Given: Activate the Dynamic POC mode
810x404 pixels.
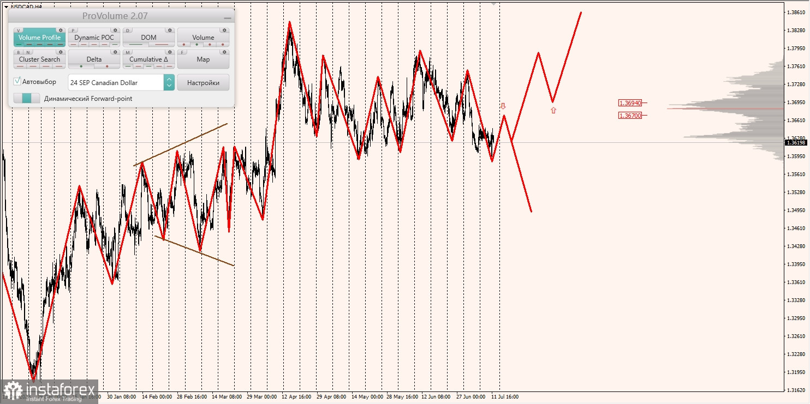Looking at the screenshot, I should [x=94, y=37].
